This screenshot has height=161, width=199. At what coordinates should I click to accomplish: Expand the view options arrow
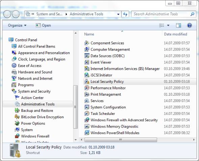[168, 25]
